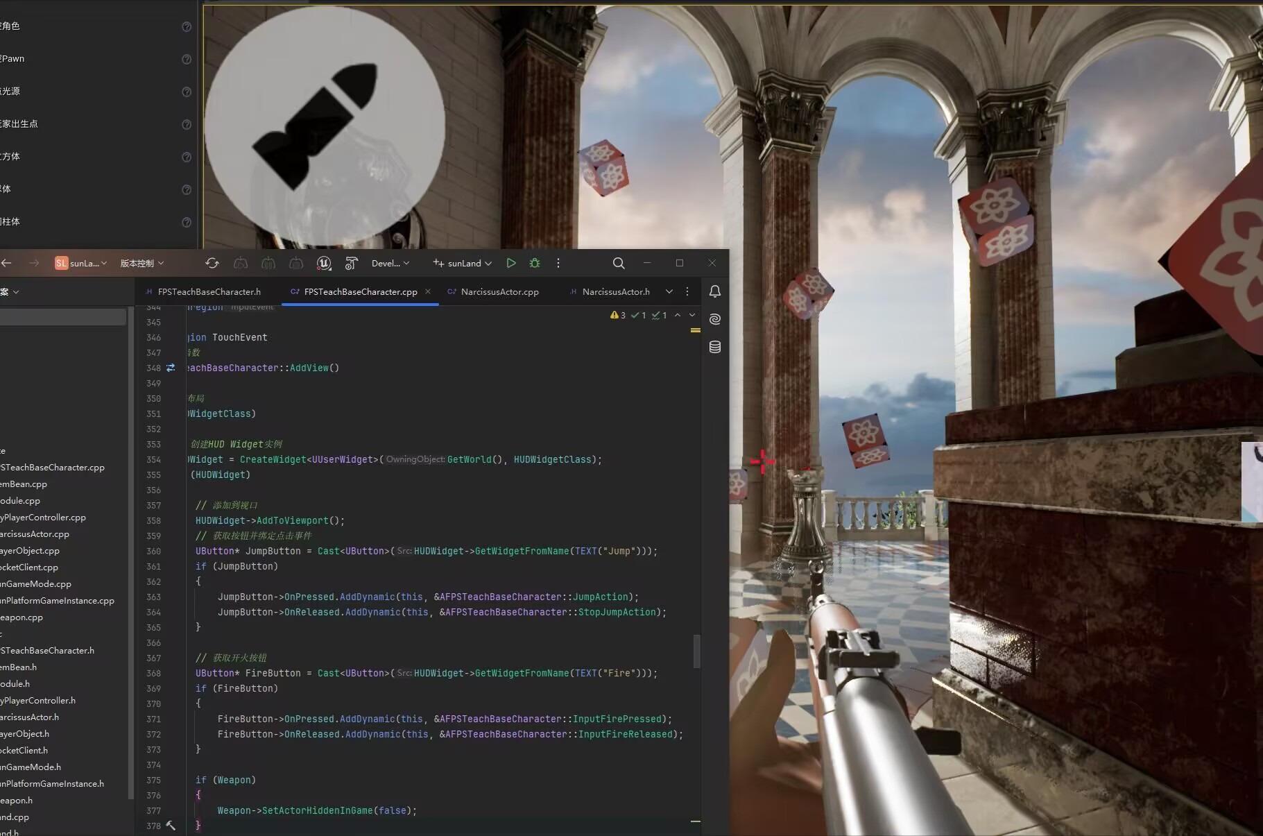Click the Unreal Engine icon in toolbar
This screenshot has width=1263, height=836.
(324, 263)
